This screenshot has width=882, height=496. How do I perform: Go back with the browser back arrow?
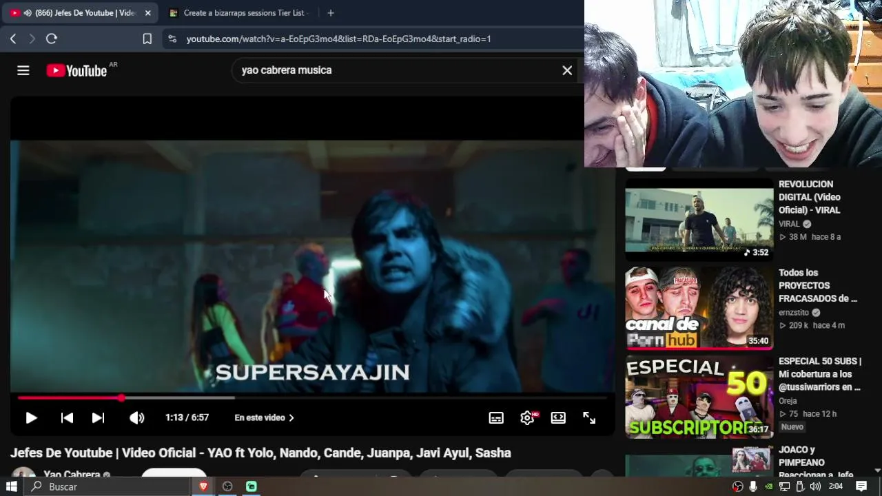13,39
